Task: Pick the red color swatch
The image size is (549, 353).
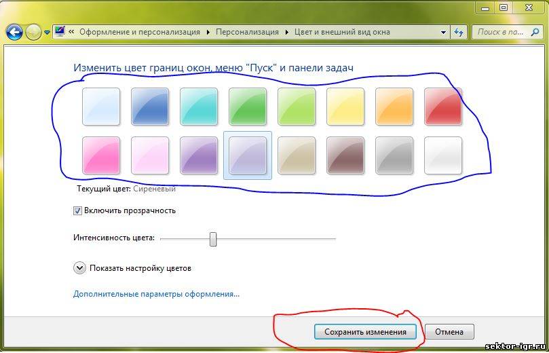Action: 443,107
